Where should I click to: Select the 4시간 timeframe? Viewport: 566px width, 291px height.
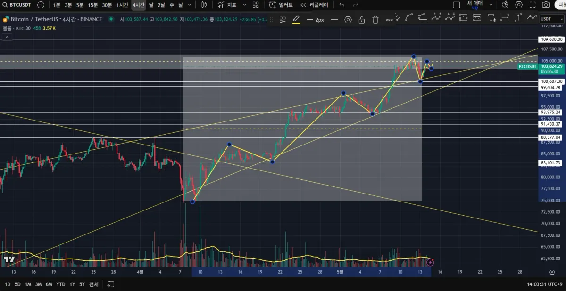(138, 5)
